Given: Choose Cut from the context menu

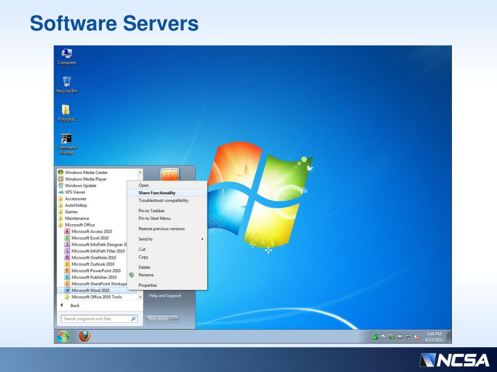Looking at the screenshot, I should click(167, 249).
